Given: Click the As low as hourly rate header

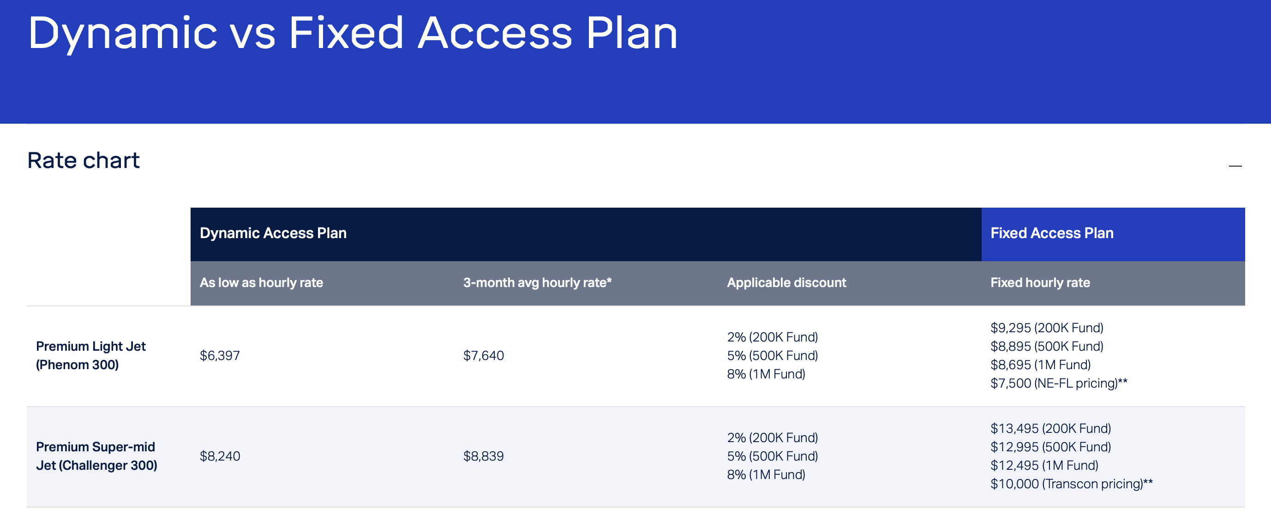Looking at the screenshot, I should coord(261,283).
